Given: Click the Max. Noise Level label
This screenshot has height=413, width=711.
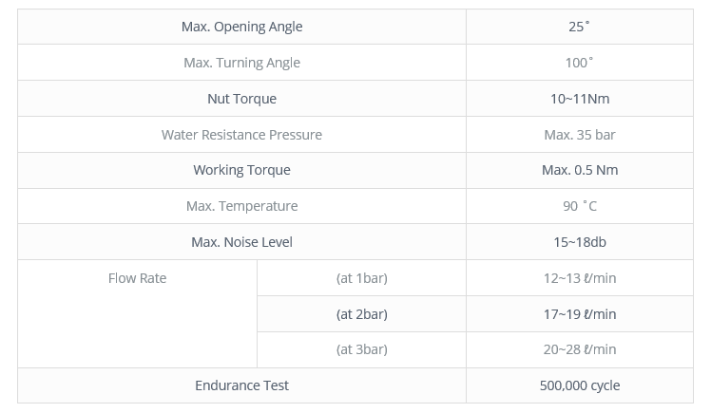Looking at the screenshot, I should 241,242.
